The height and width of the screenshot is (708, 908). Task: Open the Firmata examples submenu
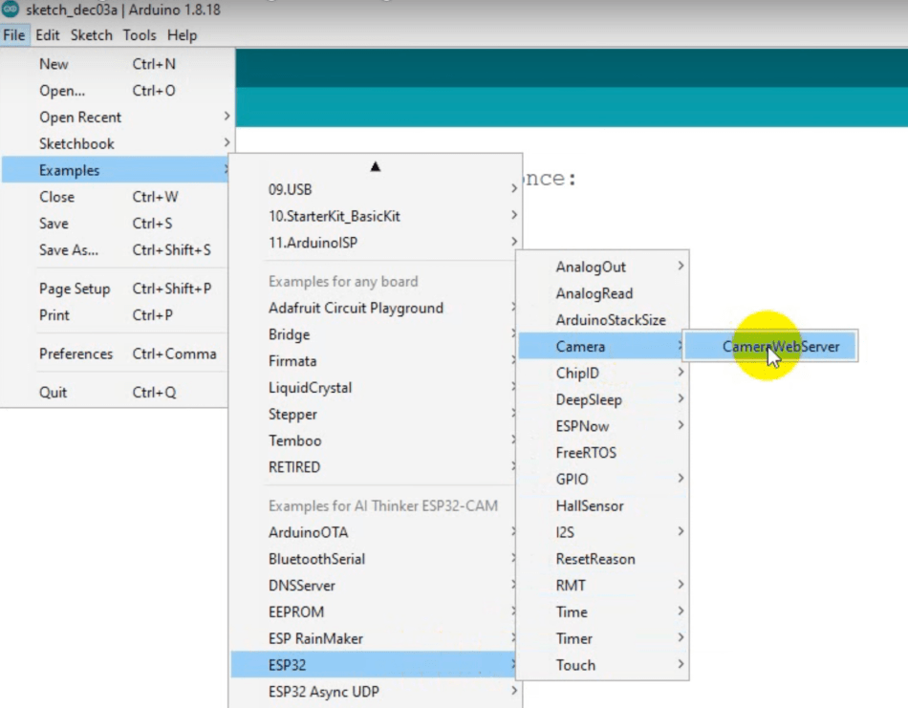pyautogui.click(x=374, y=361)
